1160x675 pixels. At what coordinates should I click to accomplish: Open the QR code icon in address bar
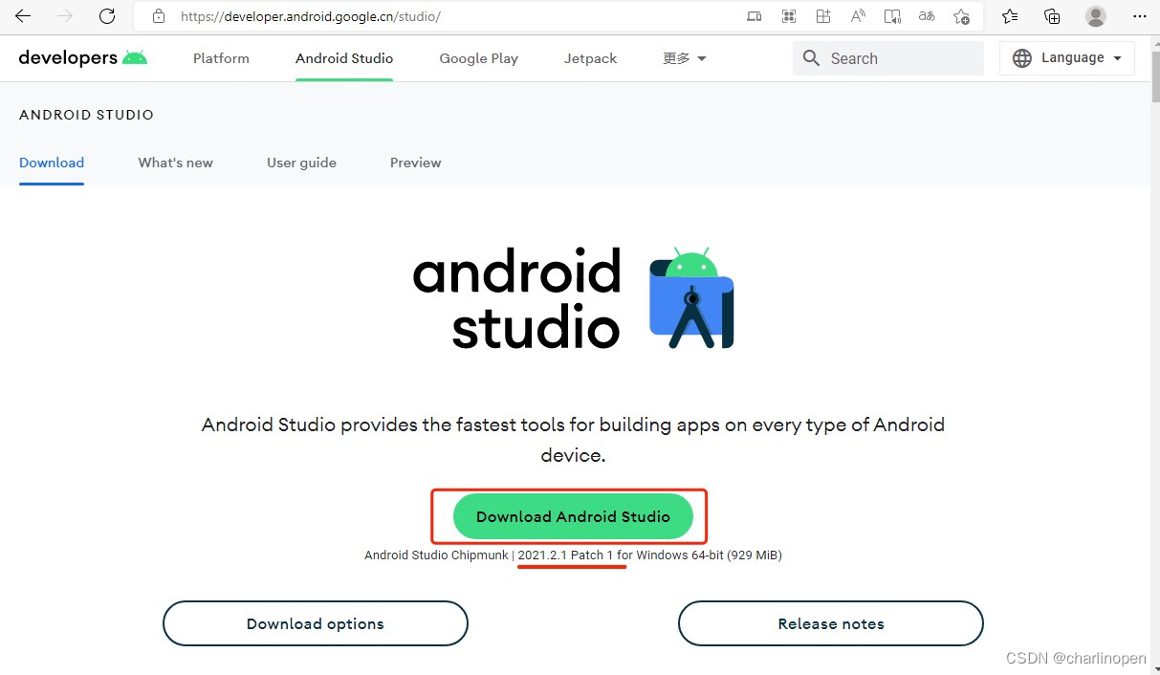coord(789,16)
